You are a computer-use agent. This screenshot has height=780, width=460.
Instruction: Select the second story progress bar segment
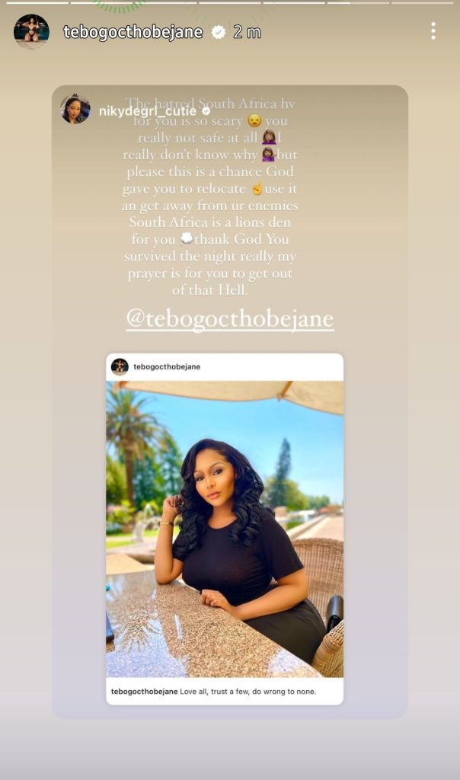point(101,2)
